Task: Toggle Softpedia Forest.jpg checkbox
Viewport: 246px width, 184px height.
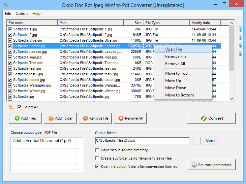Action: (10, 46)
